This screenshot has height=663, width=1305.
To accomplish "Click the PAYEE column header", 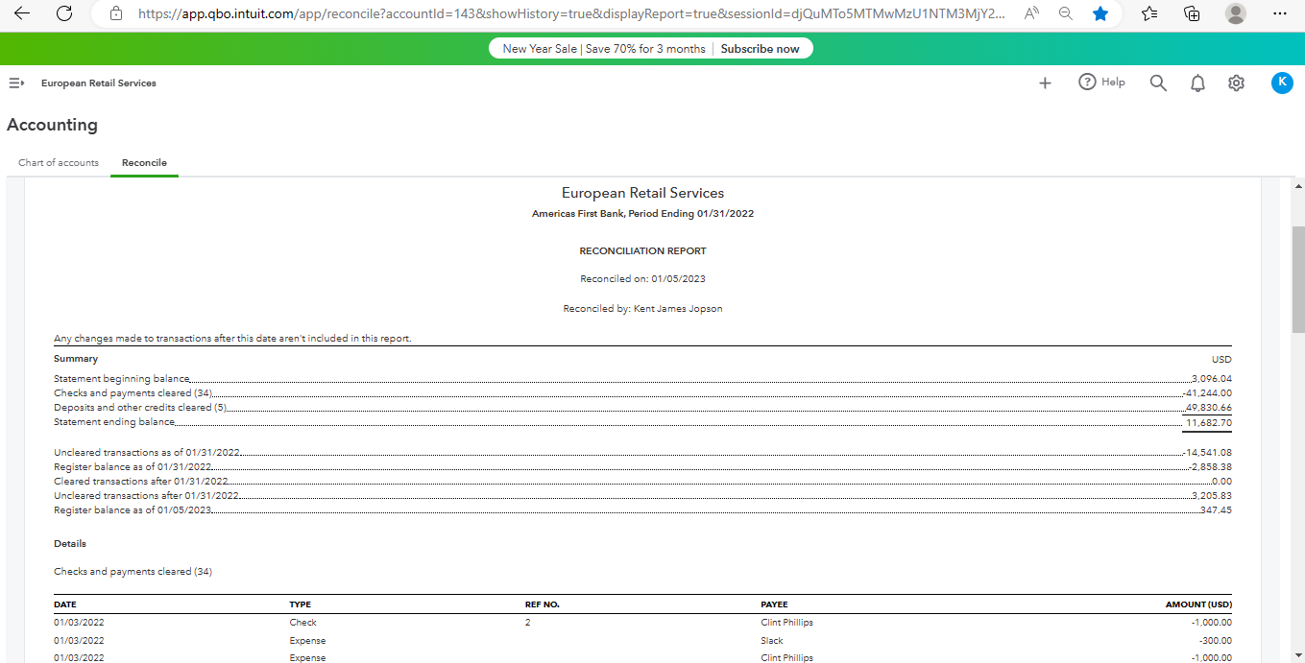I will [x=774, y=605].
